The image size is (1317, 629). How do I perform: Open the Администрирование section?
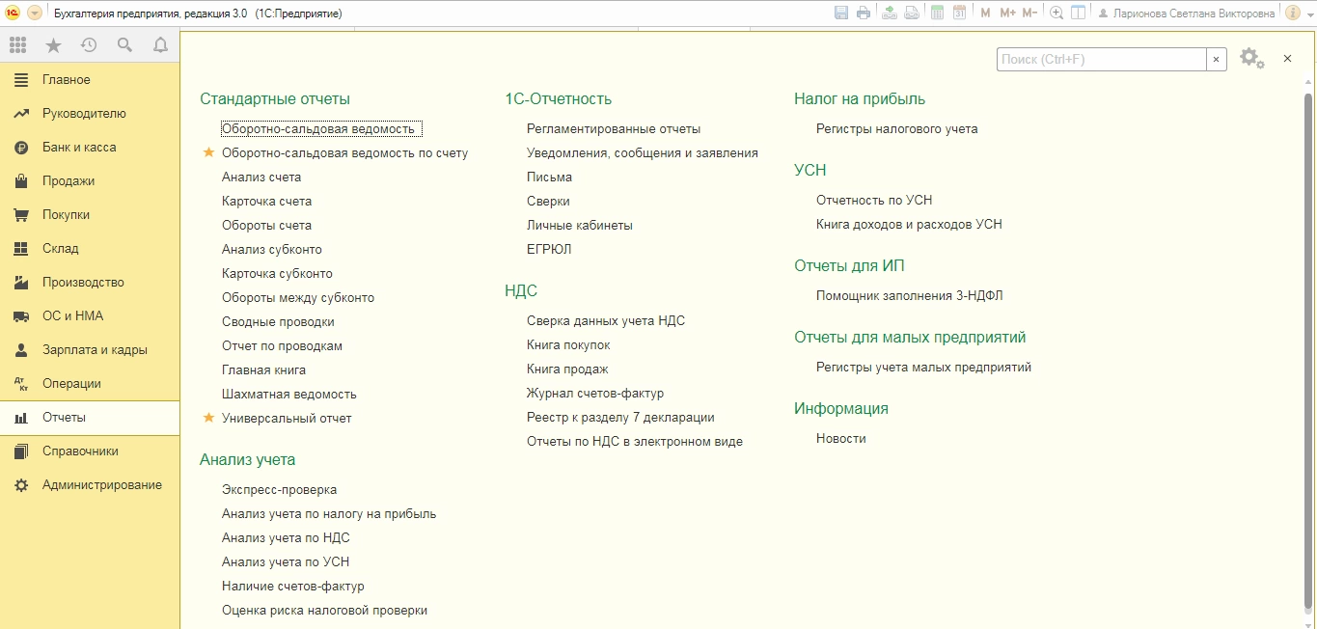point(90,485)
